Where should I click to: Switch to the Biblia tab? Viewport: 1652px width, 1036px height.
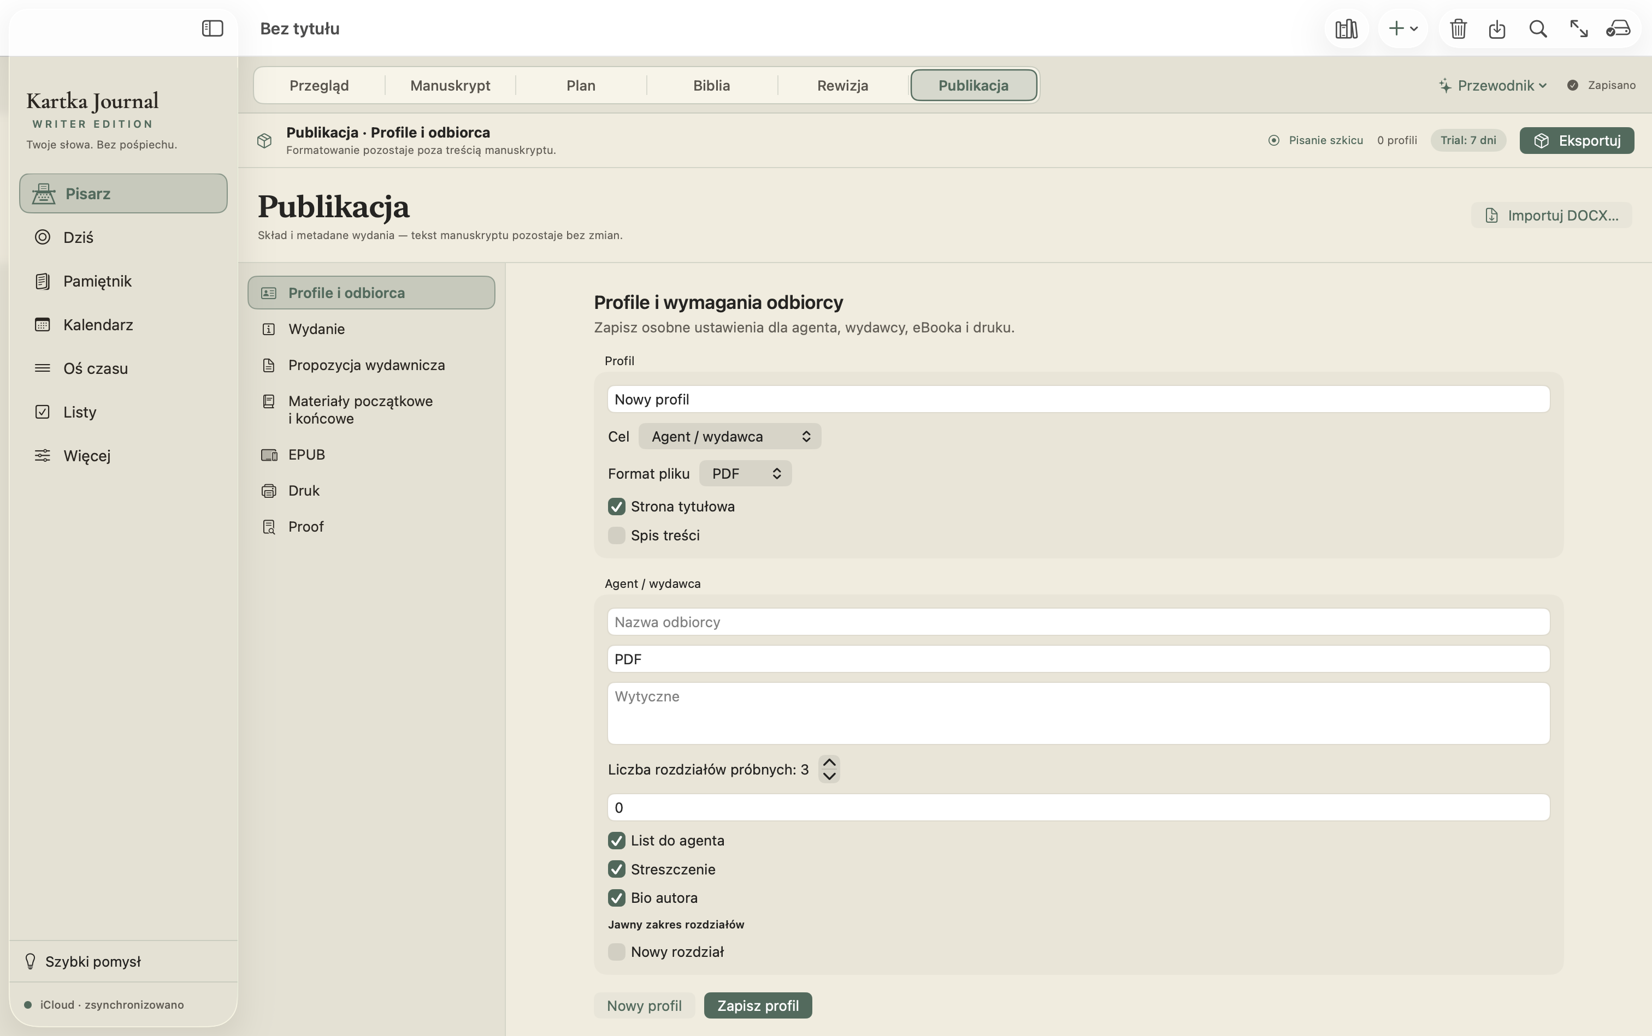coord(711,86)
